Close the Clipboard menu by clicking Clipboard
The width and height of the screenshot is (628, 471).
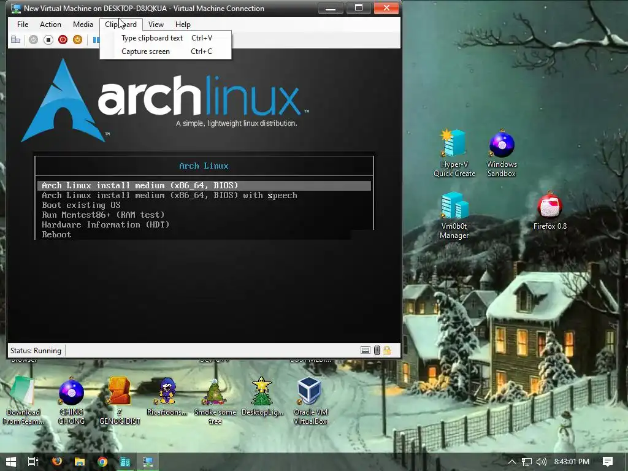(121, 25)
